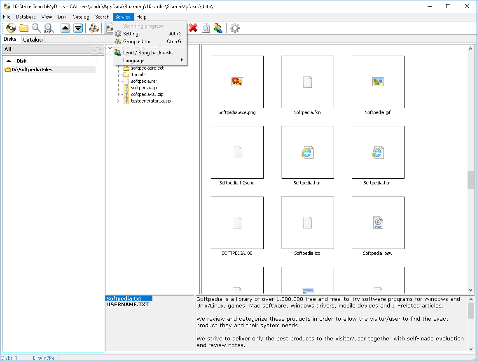Select Softpedia.txt in the bottom file list
Viewport: 477px width, 361px height.
pos(129,299)
